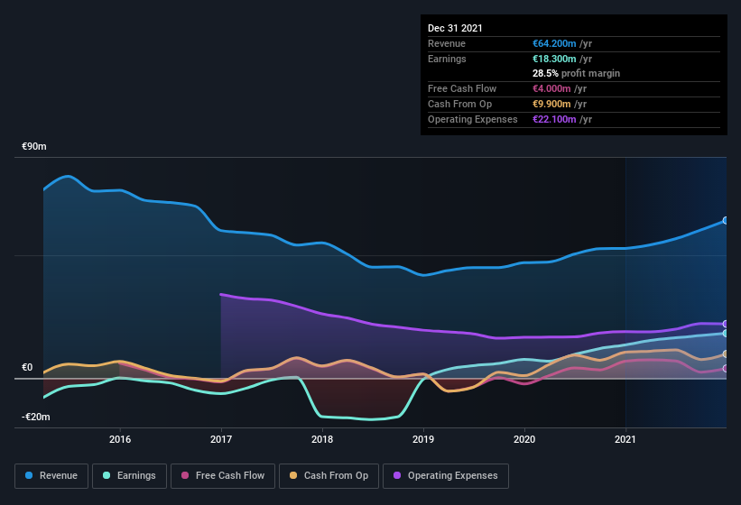Screen dimensions: 741x505
Task: Click the €4.000m free cash flow value
Action: pos(551,88)
